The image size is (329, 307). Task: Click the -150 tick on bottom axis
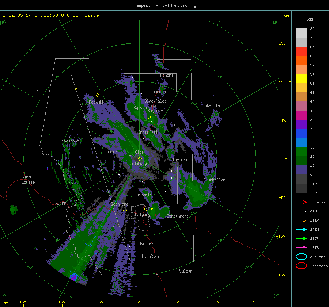(22, 302)
